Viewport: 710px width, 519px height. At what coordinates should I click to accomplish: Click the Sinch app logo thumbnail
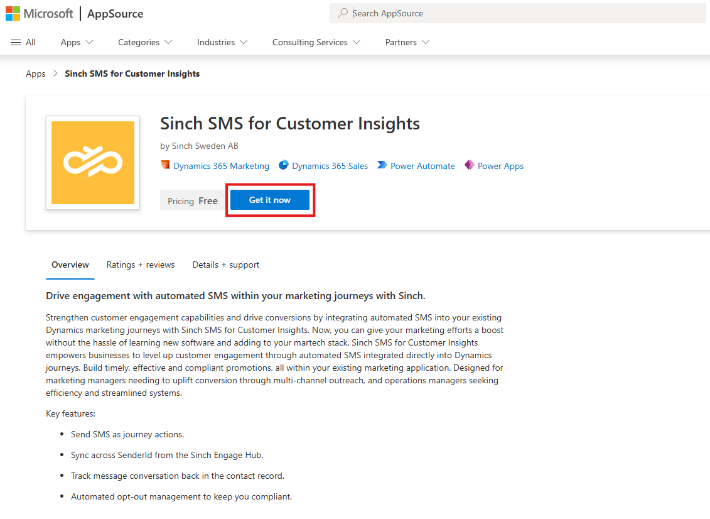pos(93,163)
